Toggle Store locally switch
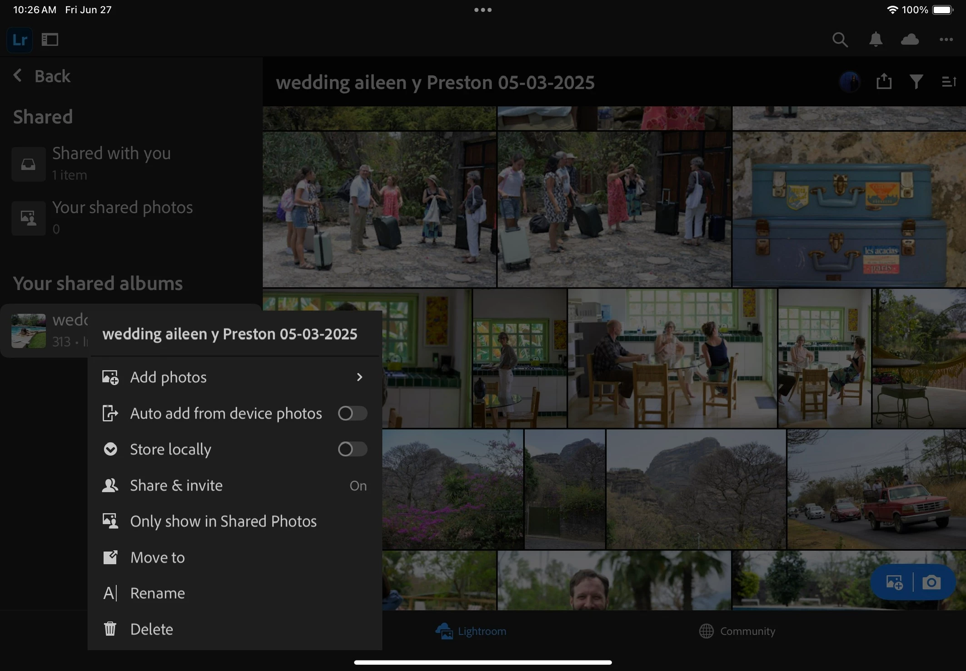The height and width of the screenshot is (671, 966). point(352,449)
